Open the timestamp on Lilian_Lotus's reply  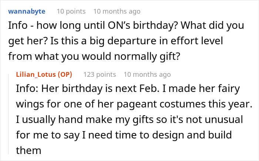click(147, 75)
